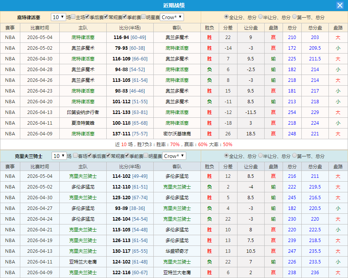Click the 大率 50% summary value
The image size is (348, 278).
228,145
